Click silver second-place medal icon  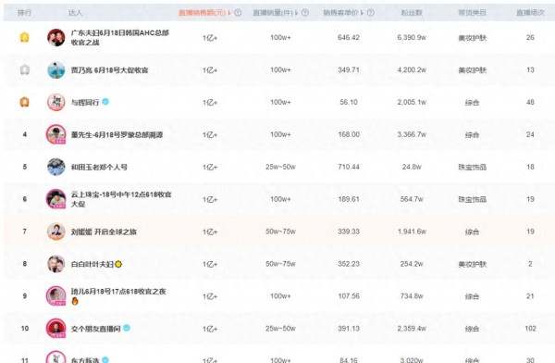point(24,69)
